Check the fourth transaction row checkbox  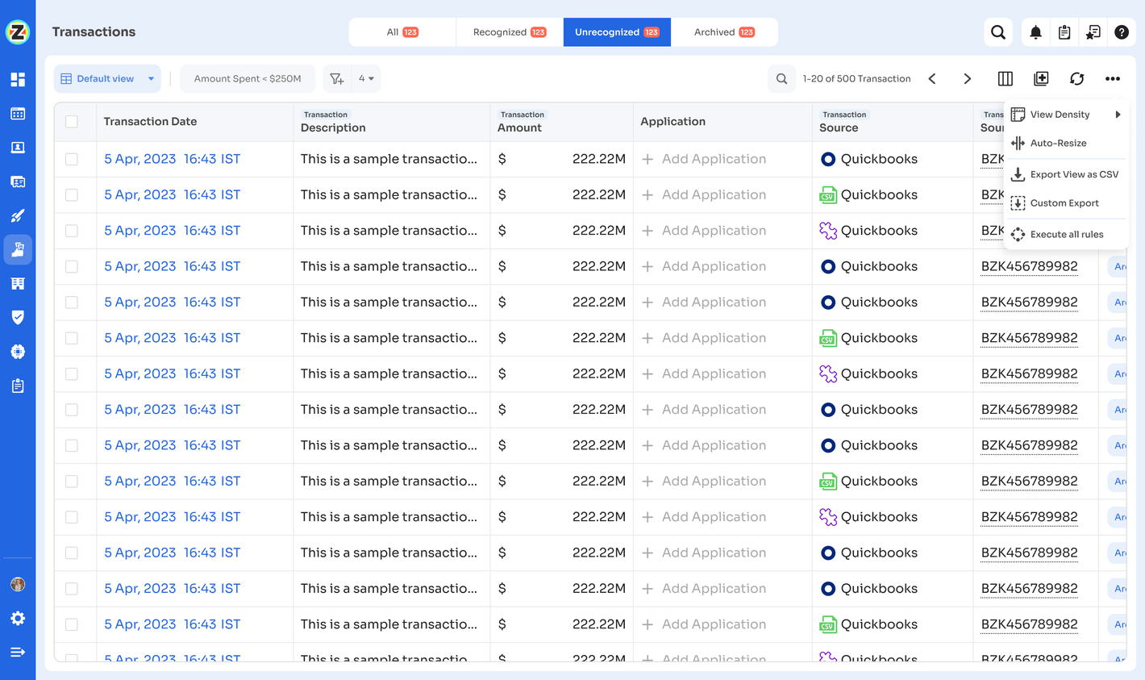coord(72,266)
